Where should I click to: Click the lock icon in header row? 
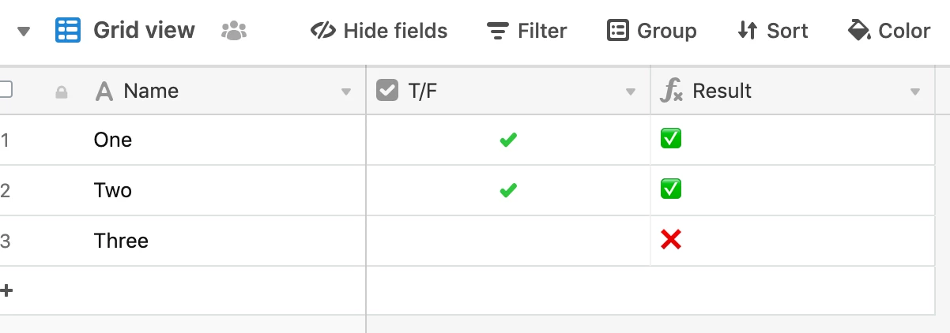coord(61,92)
